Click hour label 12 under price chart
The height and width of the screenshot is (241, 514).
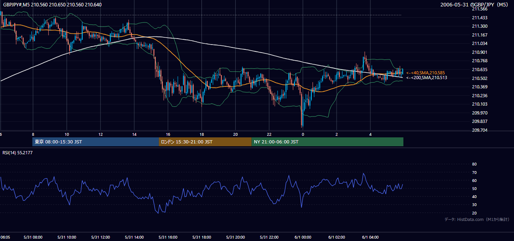click(101, 135)
